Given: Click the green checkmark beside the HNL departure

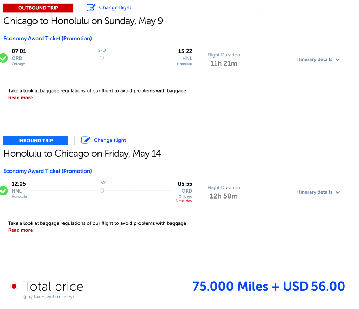Looking at the screenshot, I should [4, 190].
